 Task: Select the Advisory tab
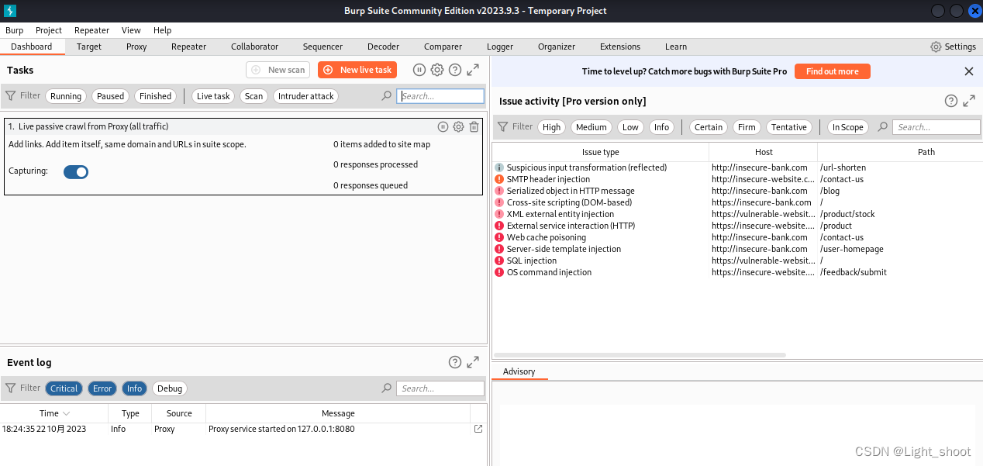point(519,371)
